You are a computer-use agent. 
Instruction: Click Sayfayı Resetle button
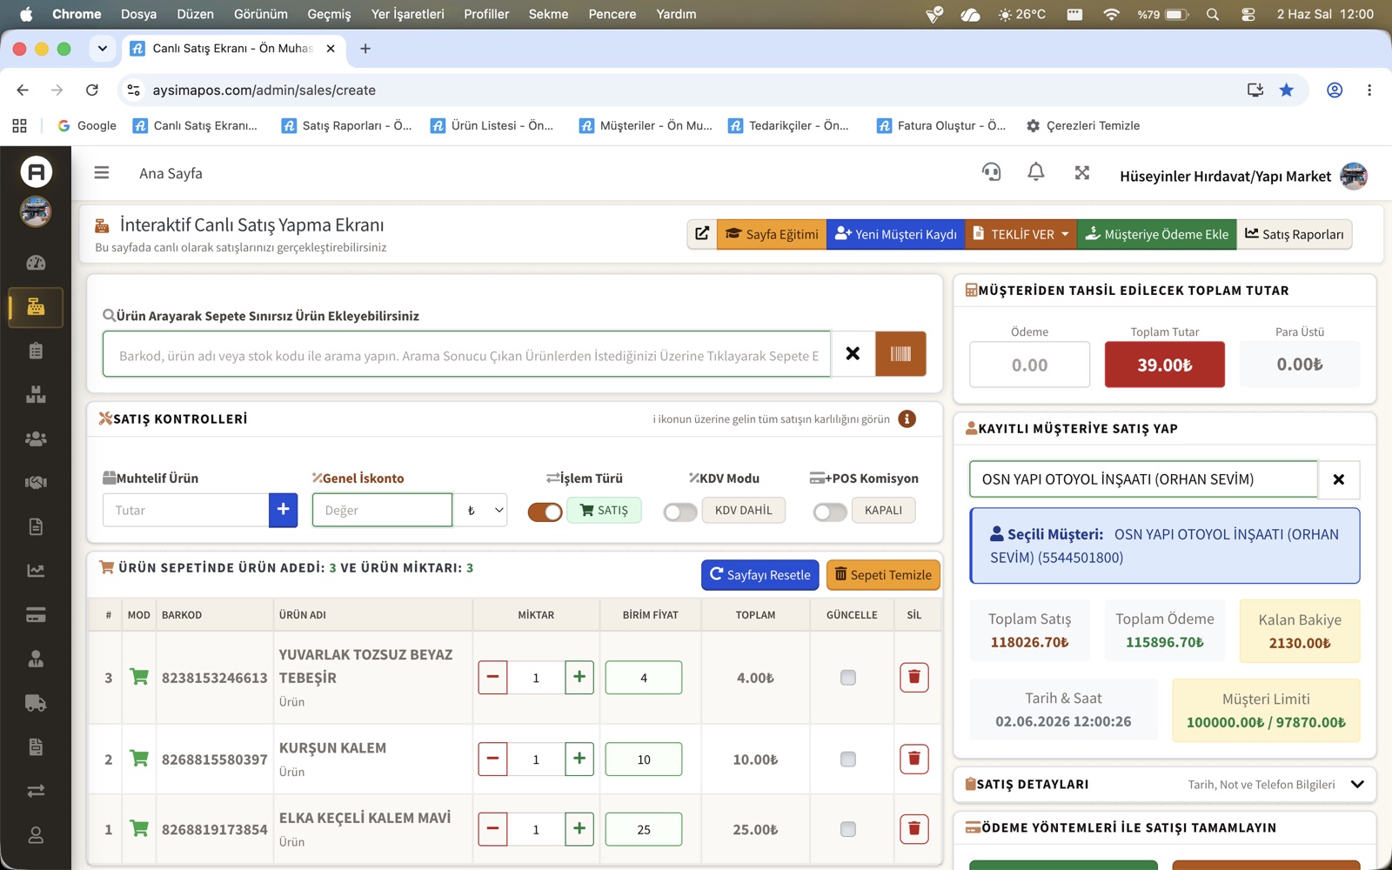coord(760,574)
